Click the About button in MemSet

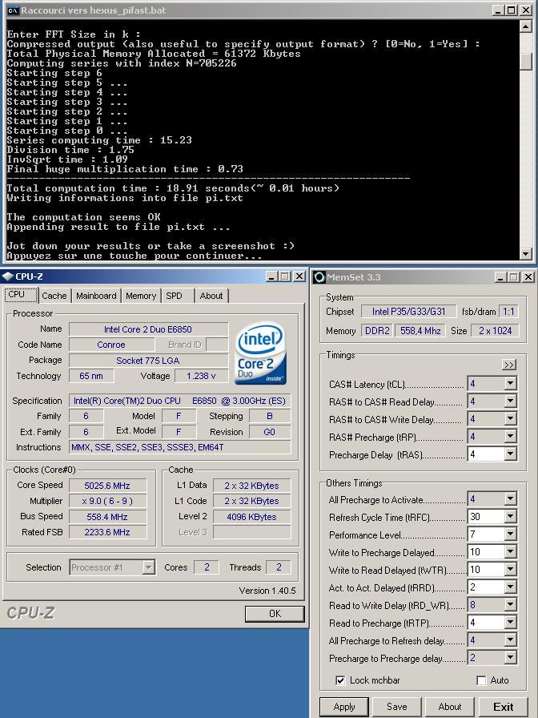point(450,707)
